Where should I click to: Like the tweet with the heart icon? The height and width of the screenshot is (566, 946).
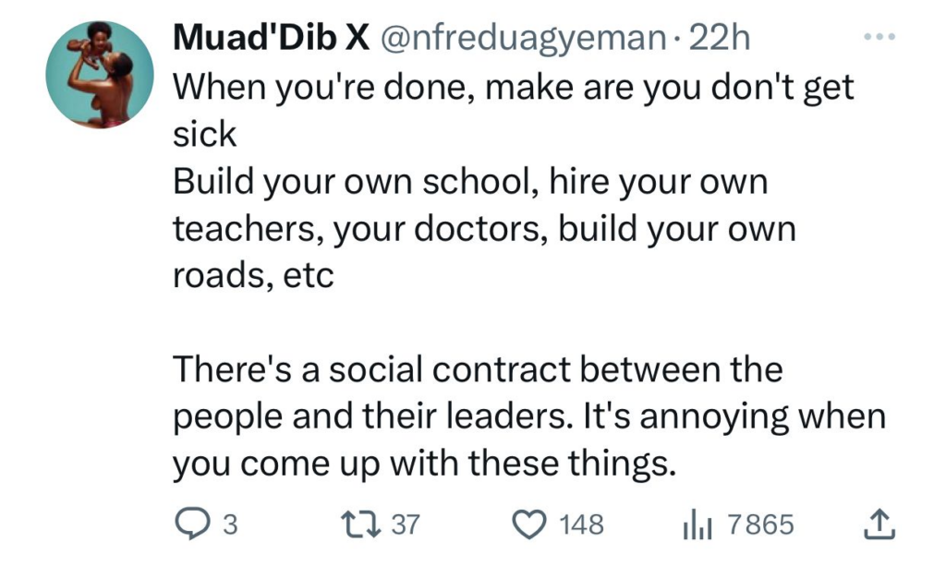tap(530, 524)
